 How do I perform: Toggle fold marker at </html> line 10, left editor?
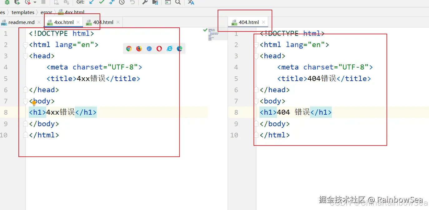click(x=26, y=135)
